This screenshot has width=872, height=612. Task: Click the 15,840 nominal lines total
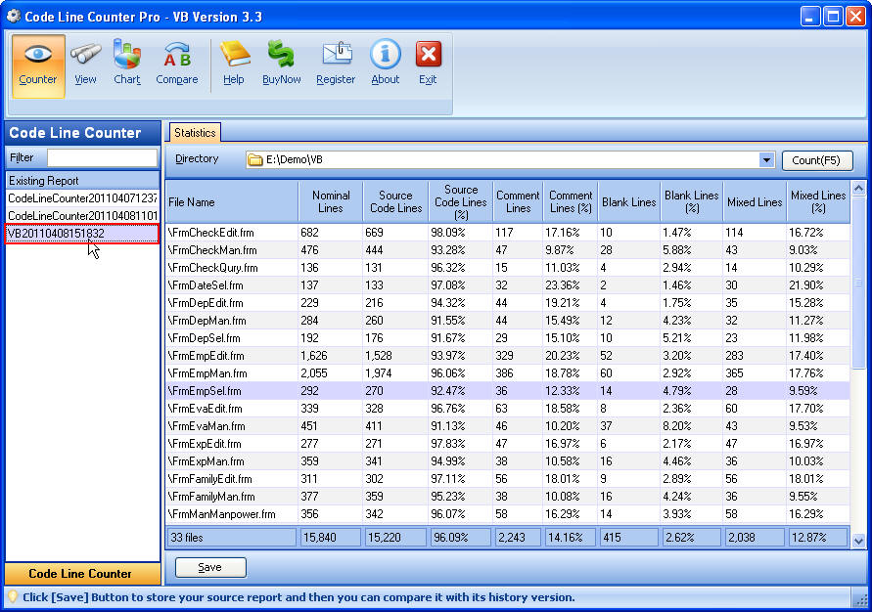(331, 538)
